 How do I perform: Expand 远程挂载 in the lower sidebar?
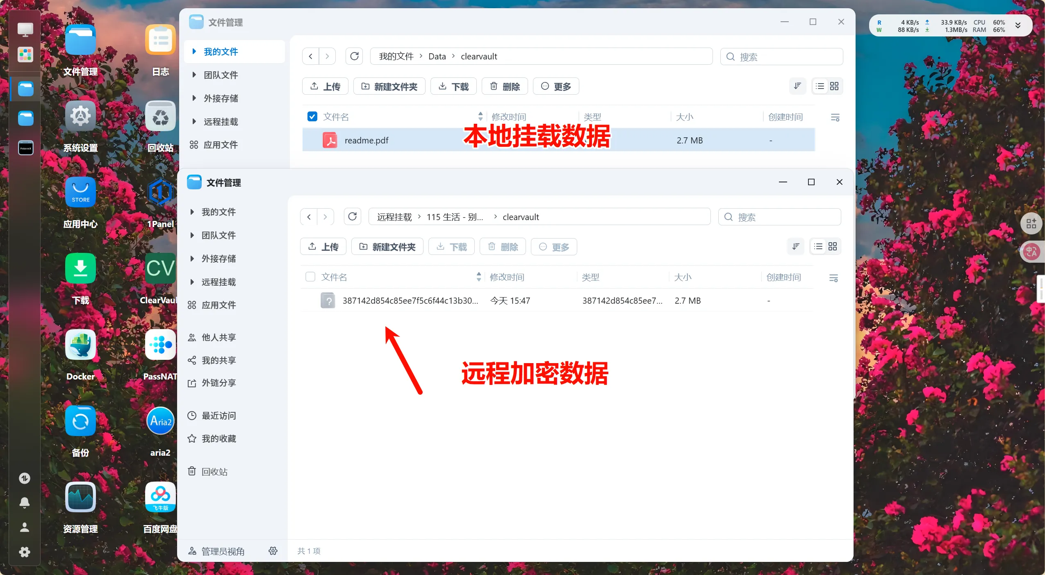pyautogui.click(x=192, y=282)
